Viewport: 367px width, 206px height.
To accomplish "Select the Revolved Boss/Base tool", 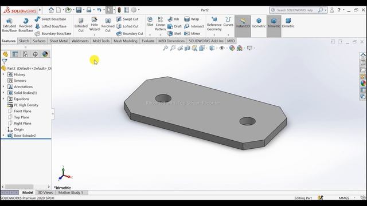I will pos(25,25).
